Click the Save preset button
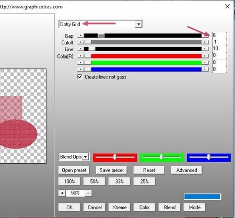The image size is (235, 218). pos(112,170)
